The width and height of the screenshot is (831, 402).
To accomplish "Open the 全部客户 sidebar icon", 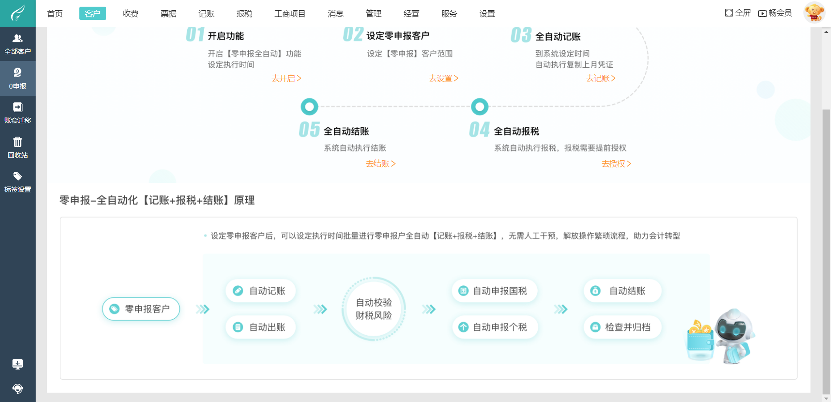I will point(18,44).
